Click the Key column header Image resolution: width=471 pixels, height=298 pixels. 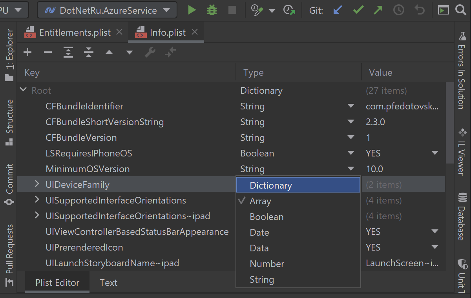[126, 73]
